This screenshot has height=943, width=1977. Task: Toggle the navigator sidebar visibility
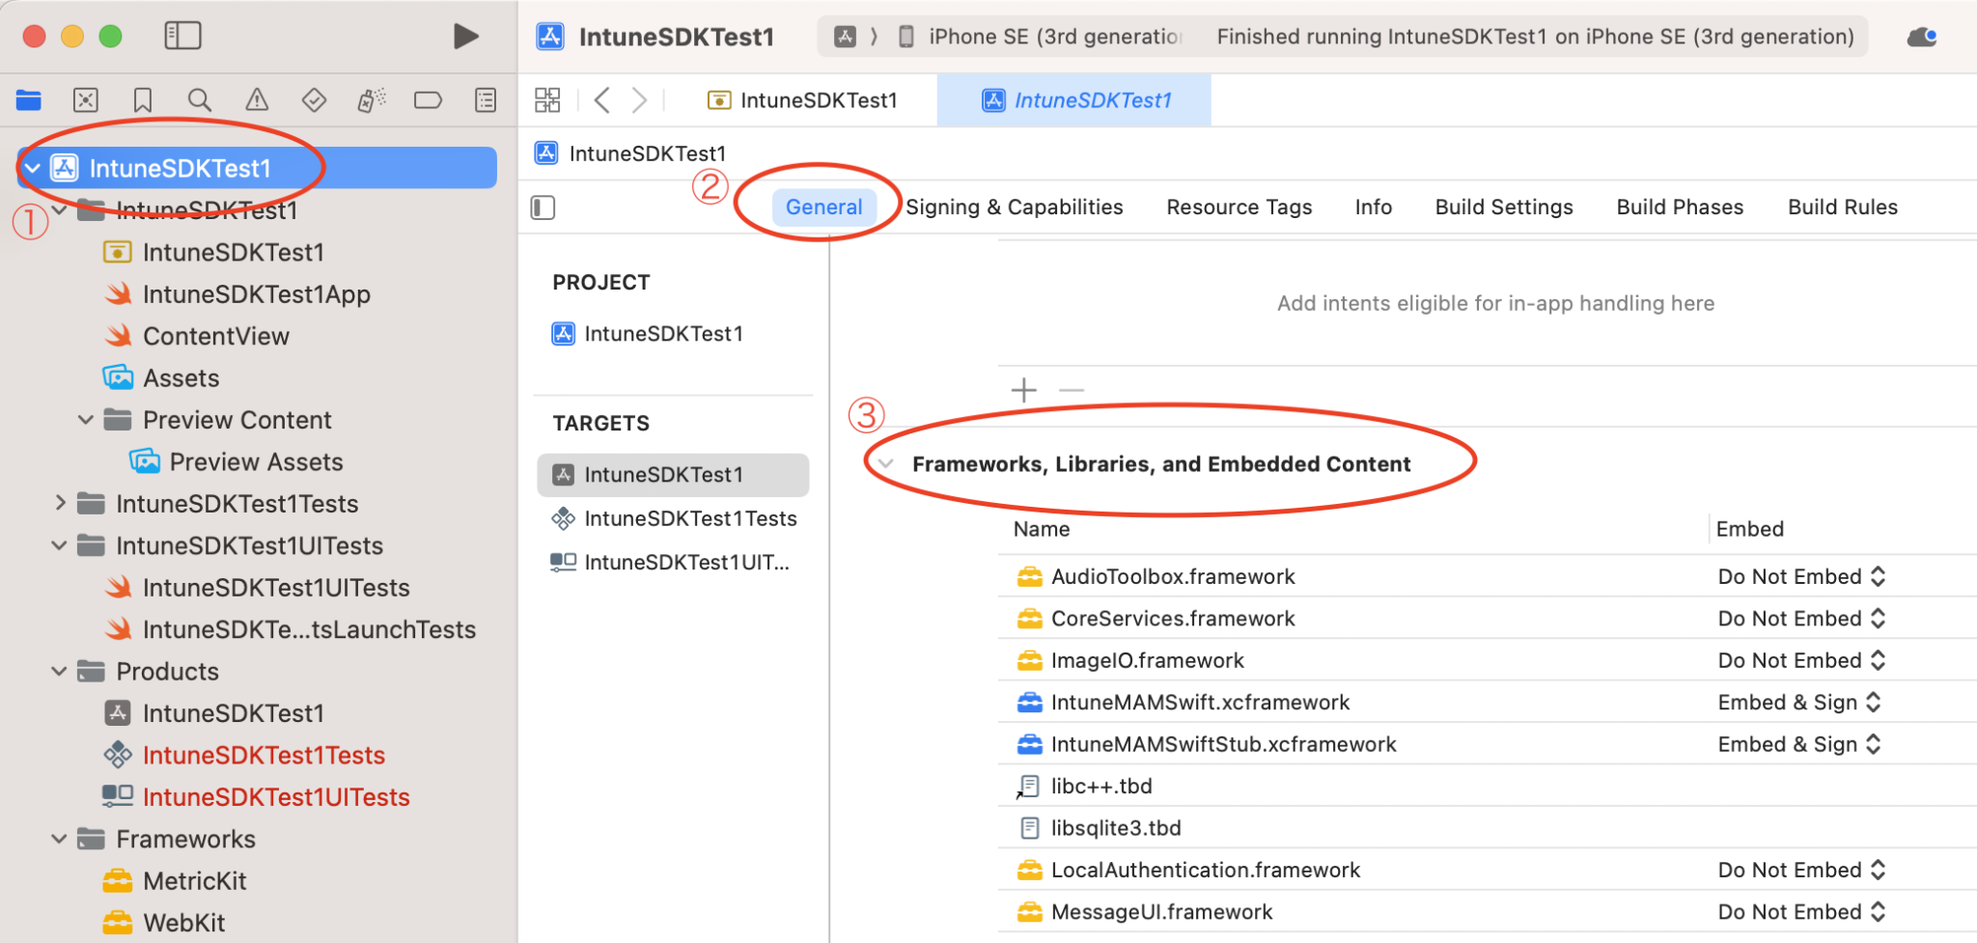182,36
